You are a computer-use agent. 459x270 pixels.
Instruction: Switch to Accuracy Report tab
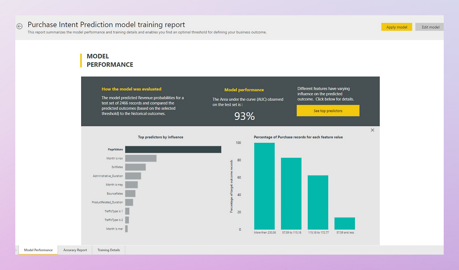pyautogui.click(x=75, y=250)
